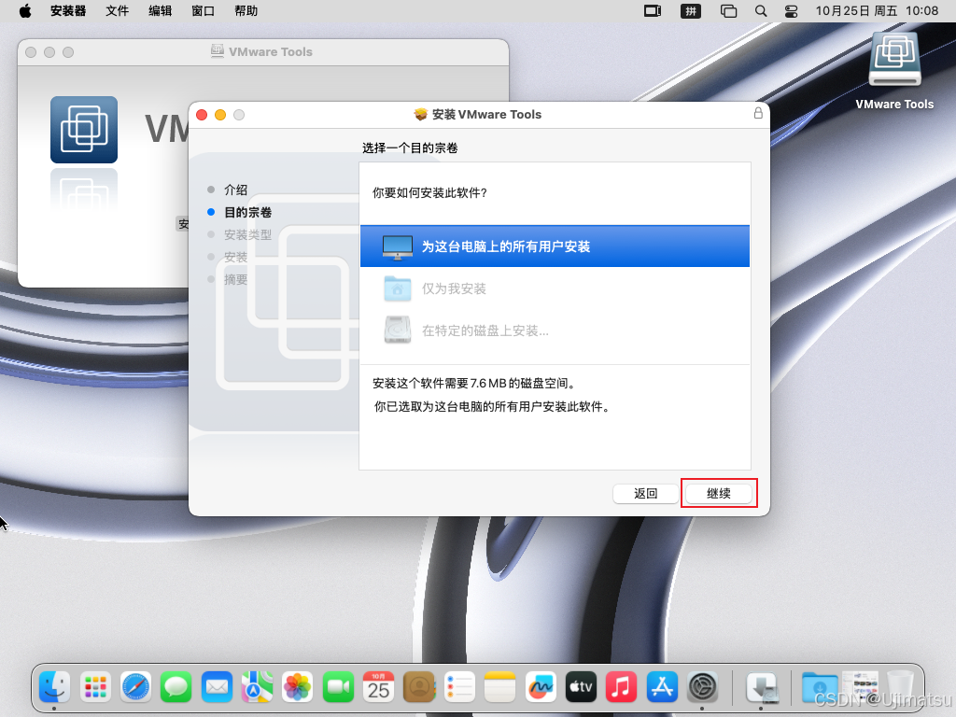Open System Settings gear in Dock
The width and height of the screenshot is (956, 717).
coord(702,688)
